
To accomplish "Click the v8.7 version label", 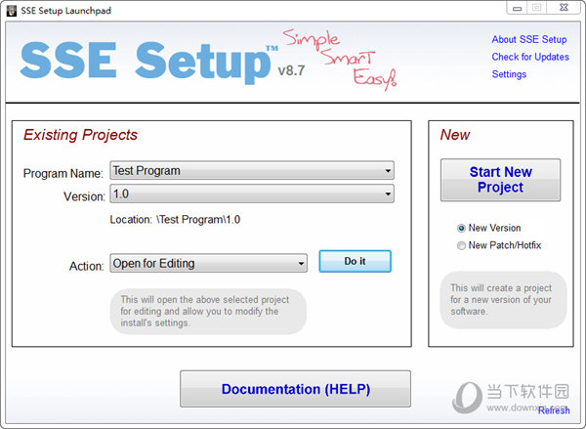I will [291, 70].
